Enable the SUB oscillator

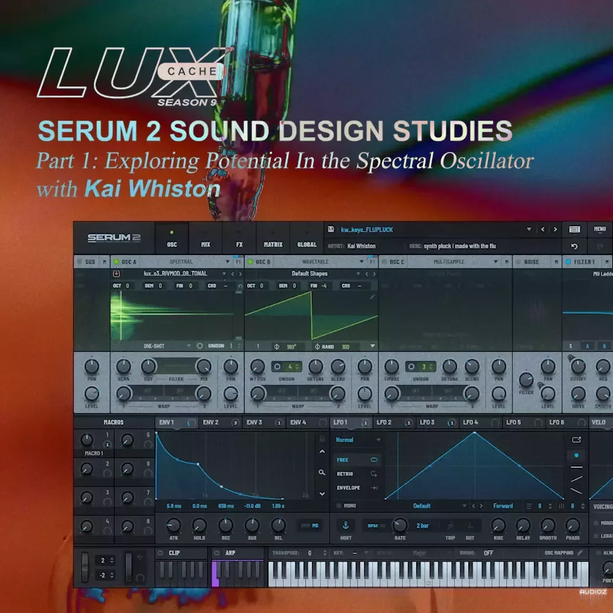(x=79, y=262)
